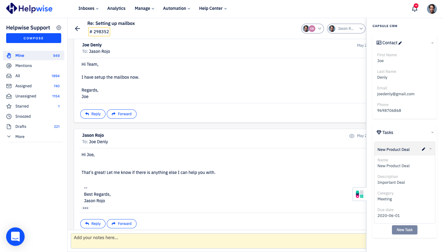Screen dimensions: 443x252
Task: Open the Drafts folder
Action: point(34,126)
